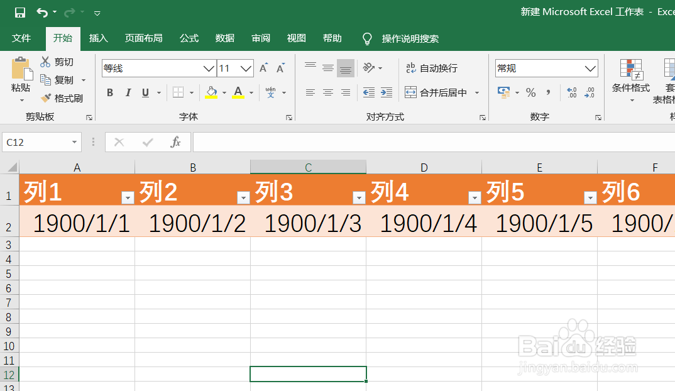Viewport: 675px width, 391px height.
Task: Click the percent style % icon
Action: point(531,92)
